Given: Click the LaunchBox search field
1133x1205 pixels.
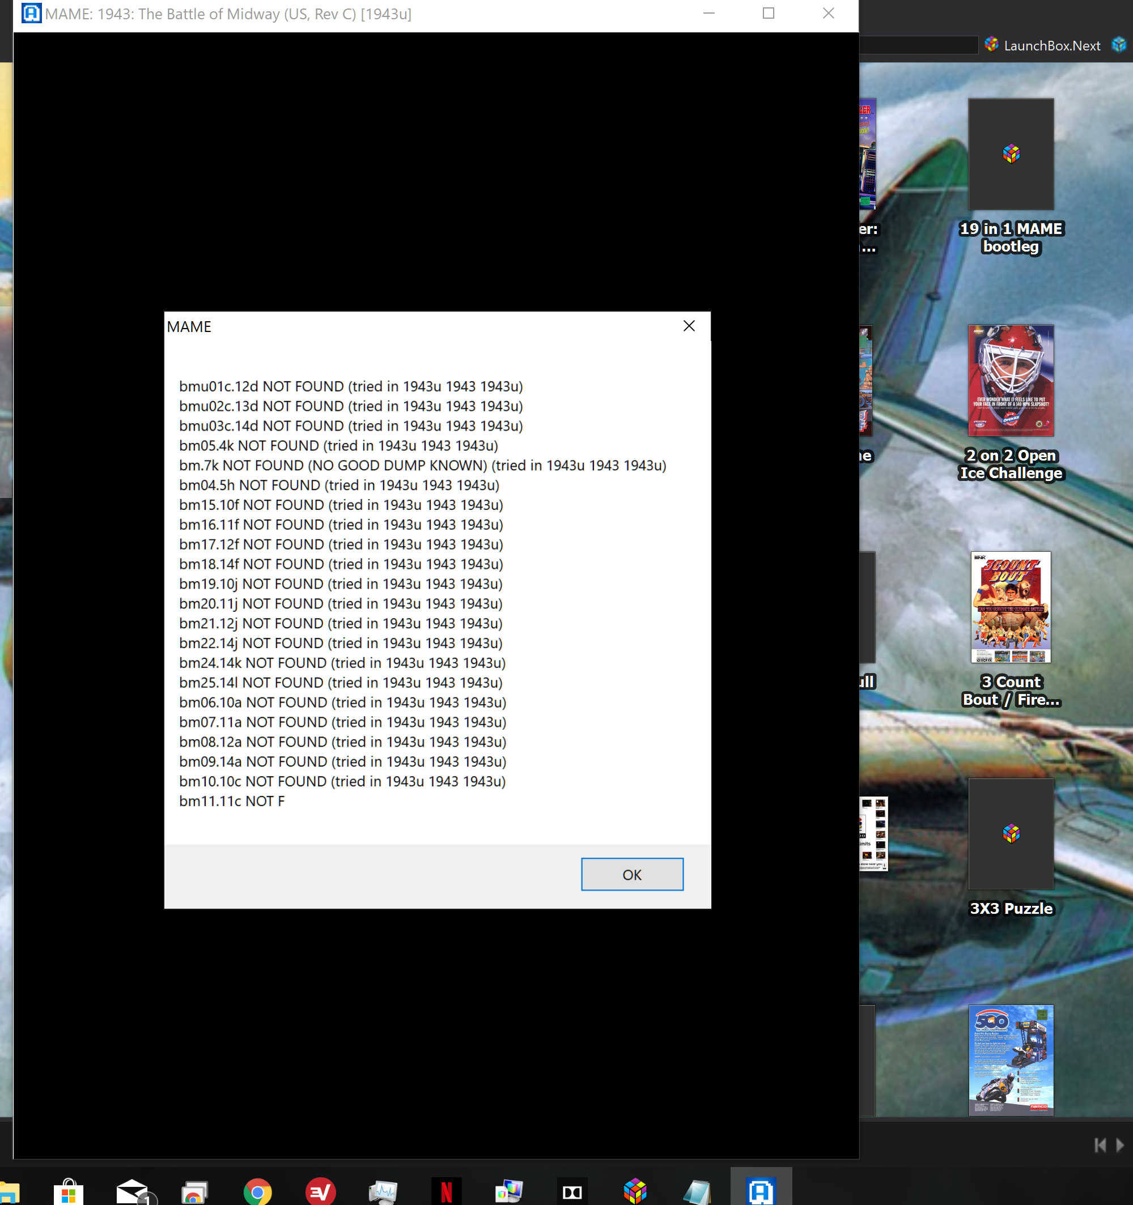Looking at the screenshot, I should (918, 45).
